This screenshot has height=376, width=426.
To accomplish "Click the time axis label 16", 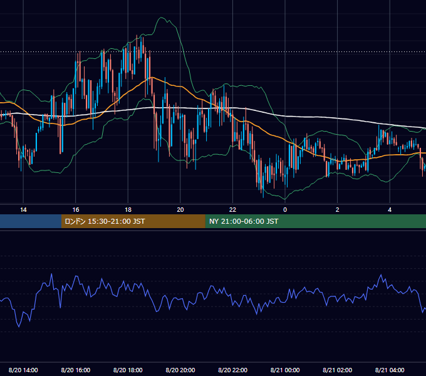I will pyautogui.click(x=76, y=210).
